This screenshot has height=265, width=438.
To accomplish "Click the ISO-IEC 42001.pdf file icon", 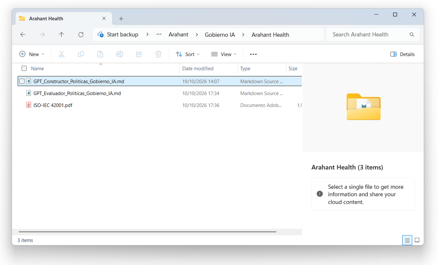I will tap(28, 105).
